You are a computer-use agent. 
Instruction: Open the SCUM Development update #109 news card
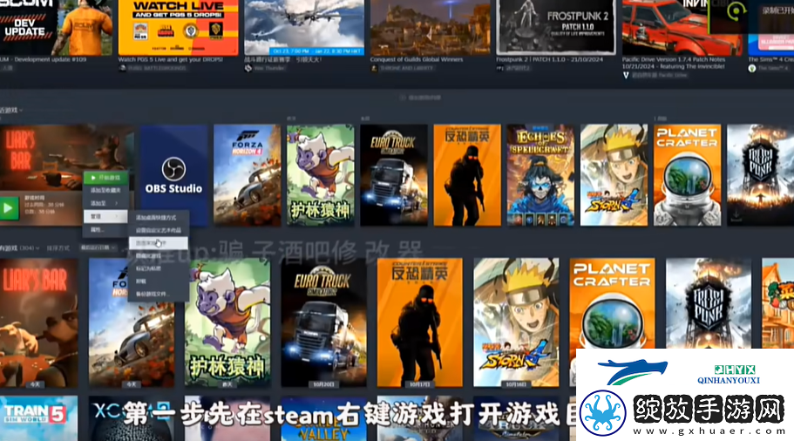[x=56, y=26]
